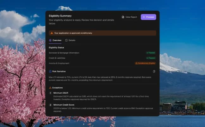Click the Passed badge for Credit & Liabilities
Screen dimensions: 205x127
(x=151, y=58)
